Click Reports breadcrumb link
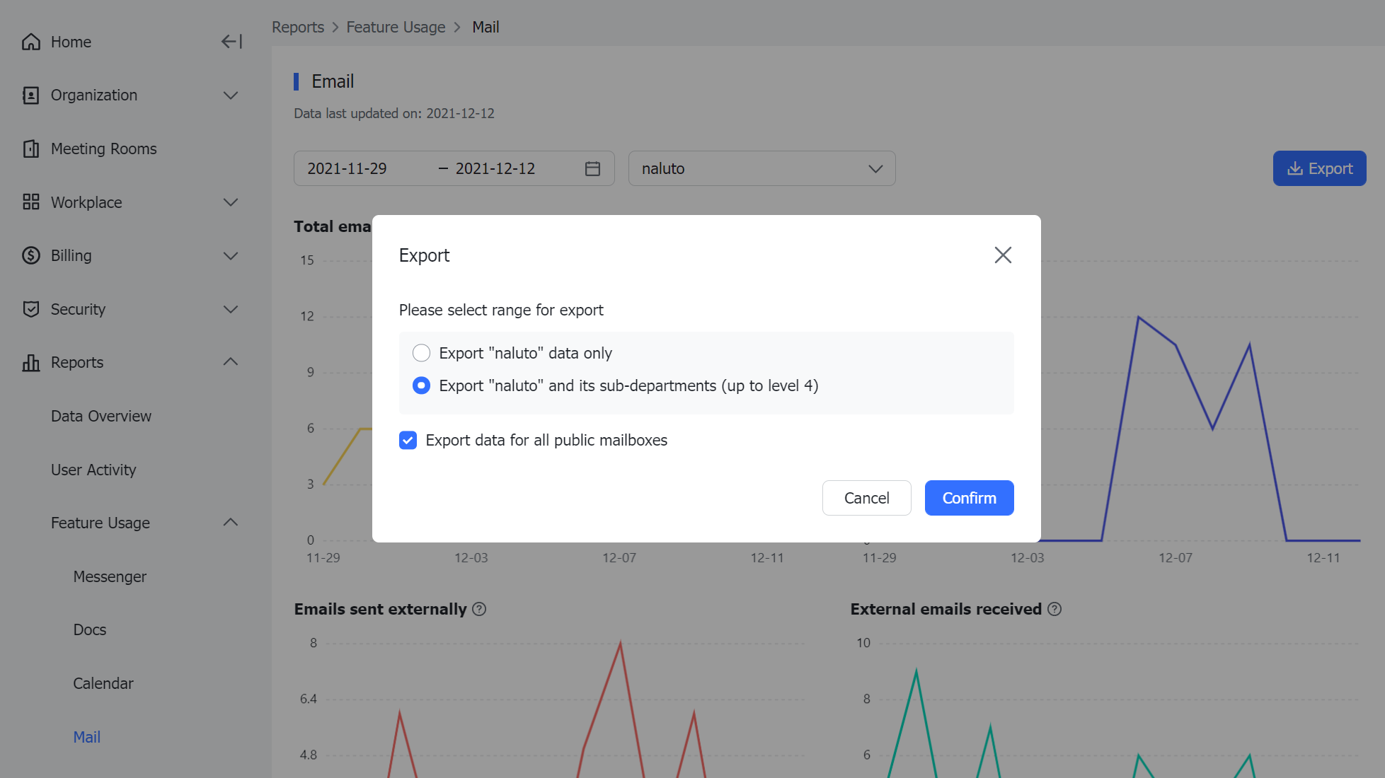 [x=298, y=27]
